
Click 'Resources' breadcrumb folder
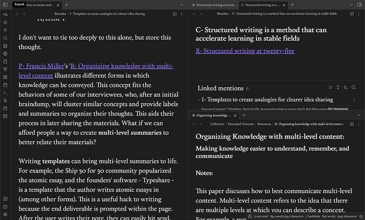point(264,124)
